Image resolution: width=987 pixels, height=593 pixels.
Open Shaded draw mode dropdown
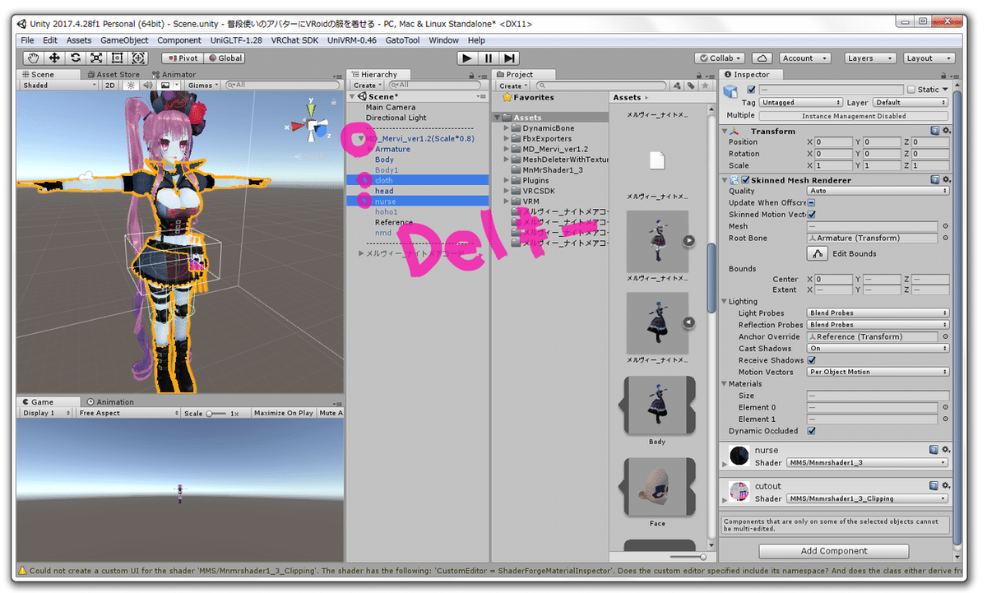(x=59, y=85)
